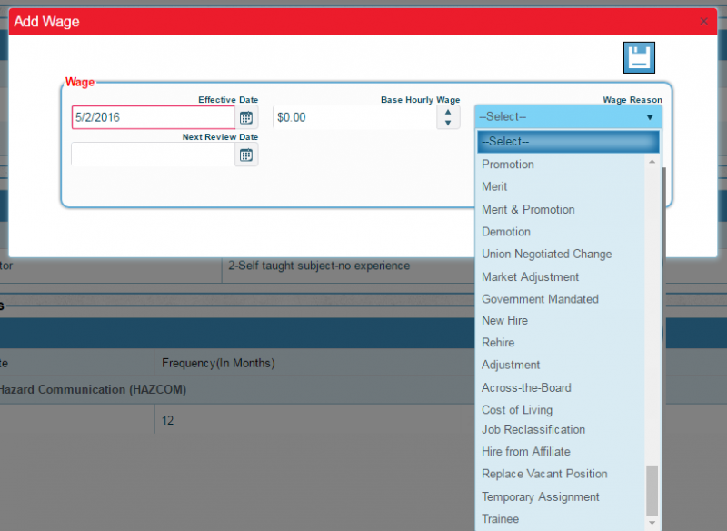727x531 pixels.
Task: Pick Union Negotiated Change wage reason
Action: click(546, 254)
